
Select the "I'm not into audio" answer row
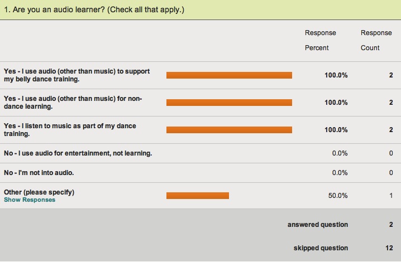(x=200, y=173)
